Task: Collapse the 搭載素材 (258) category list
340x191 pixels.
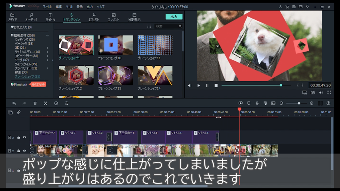Action: pos(47,35)
